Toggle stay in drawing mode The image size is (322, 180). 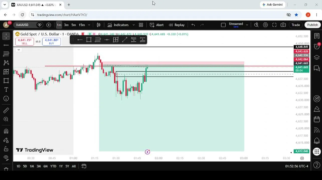pyautogui.click(x=6, y=140)
